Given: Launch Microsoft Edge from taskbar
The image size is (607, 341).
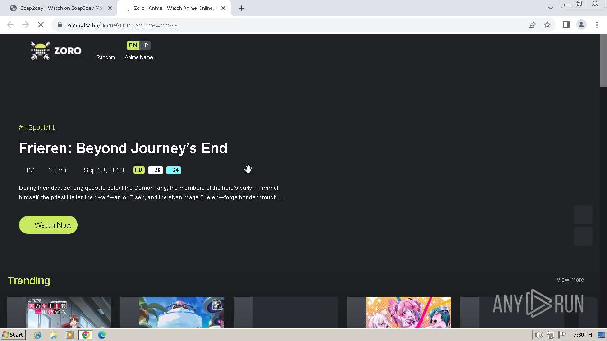Looking at the screenshot, I should (x=102, y=335).
